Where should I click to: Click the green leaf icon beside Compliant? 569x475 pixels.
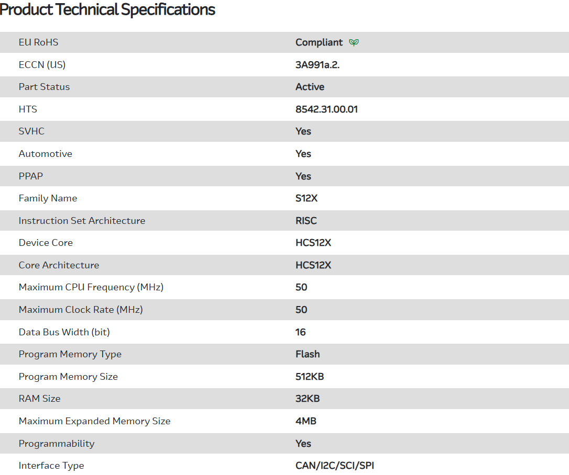pos(354,42)
